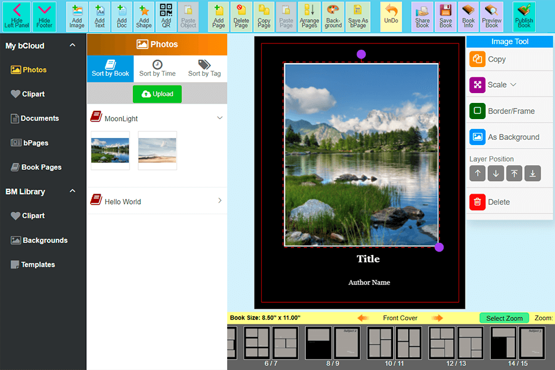Screen dimensions: 555x370
Task: Collapse the MoonLight photo section
Action: pos(219,117)
